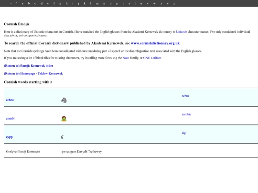Go to letter 'f' in the top bar
The width and height of the screenshot is (258, 193).
[x=54, y=3]
